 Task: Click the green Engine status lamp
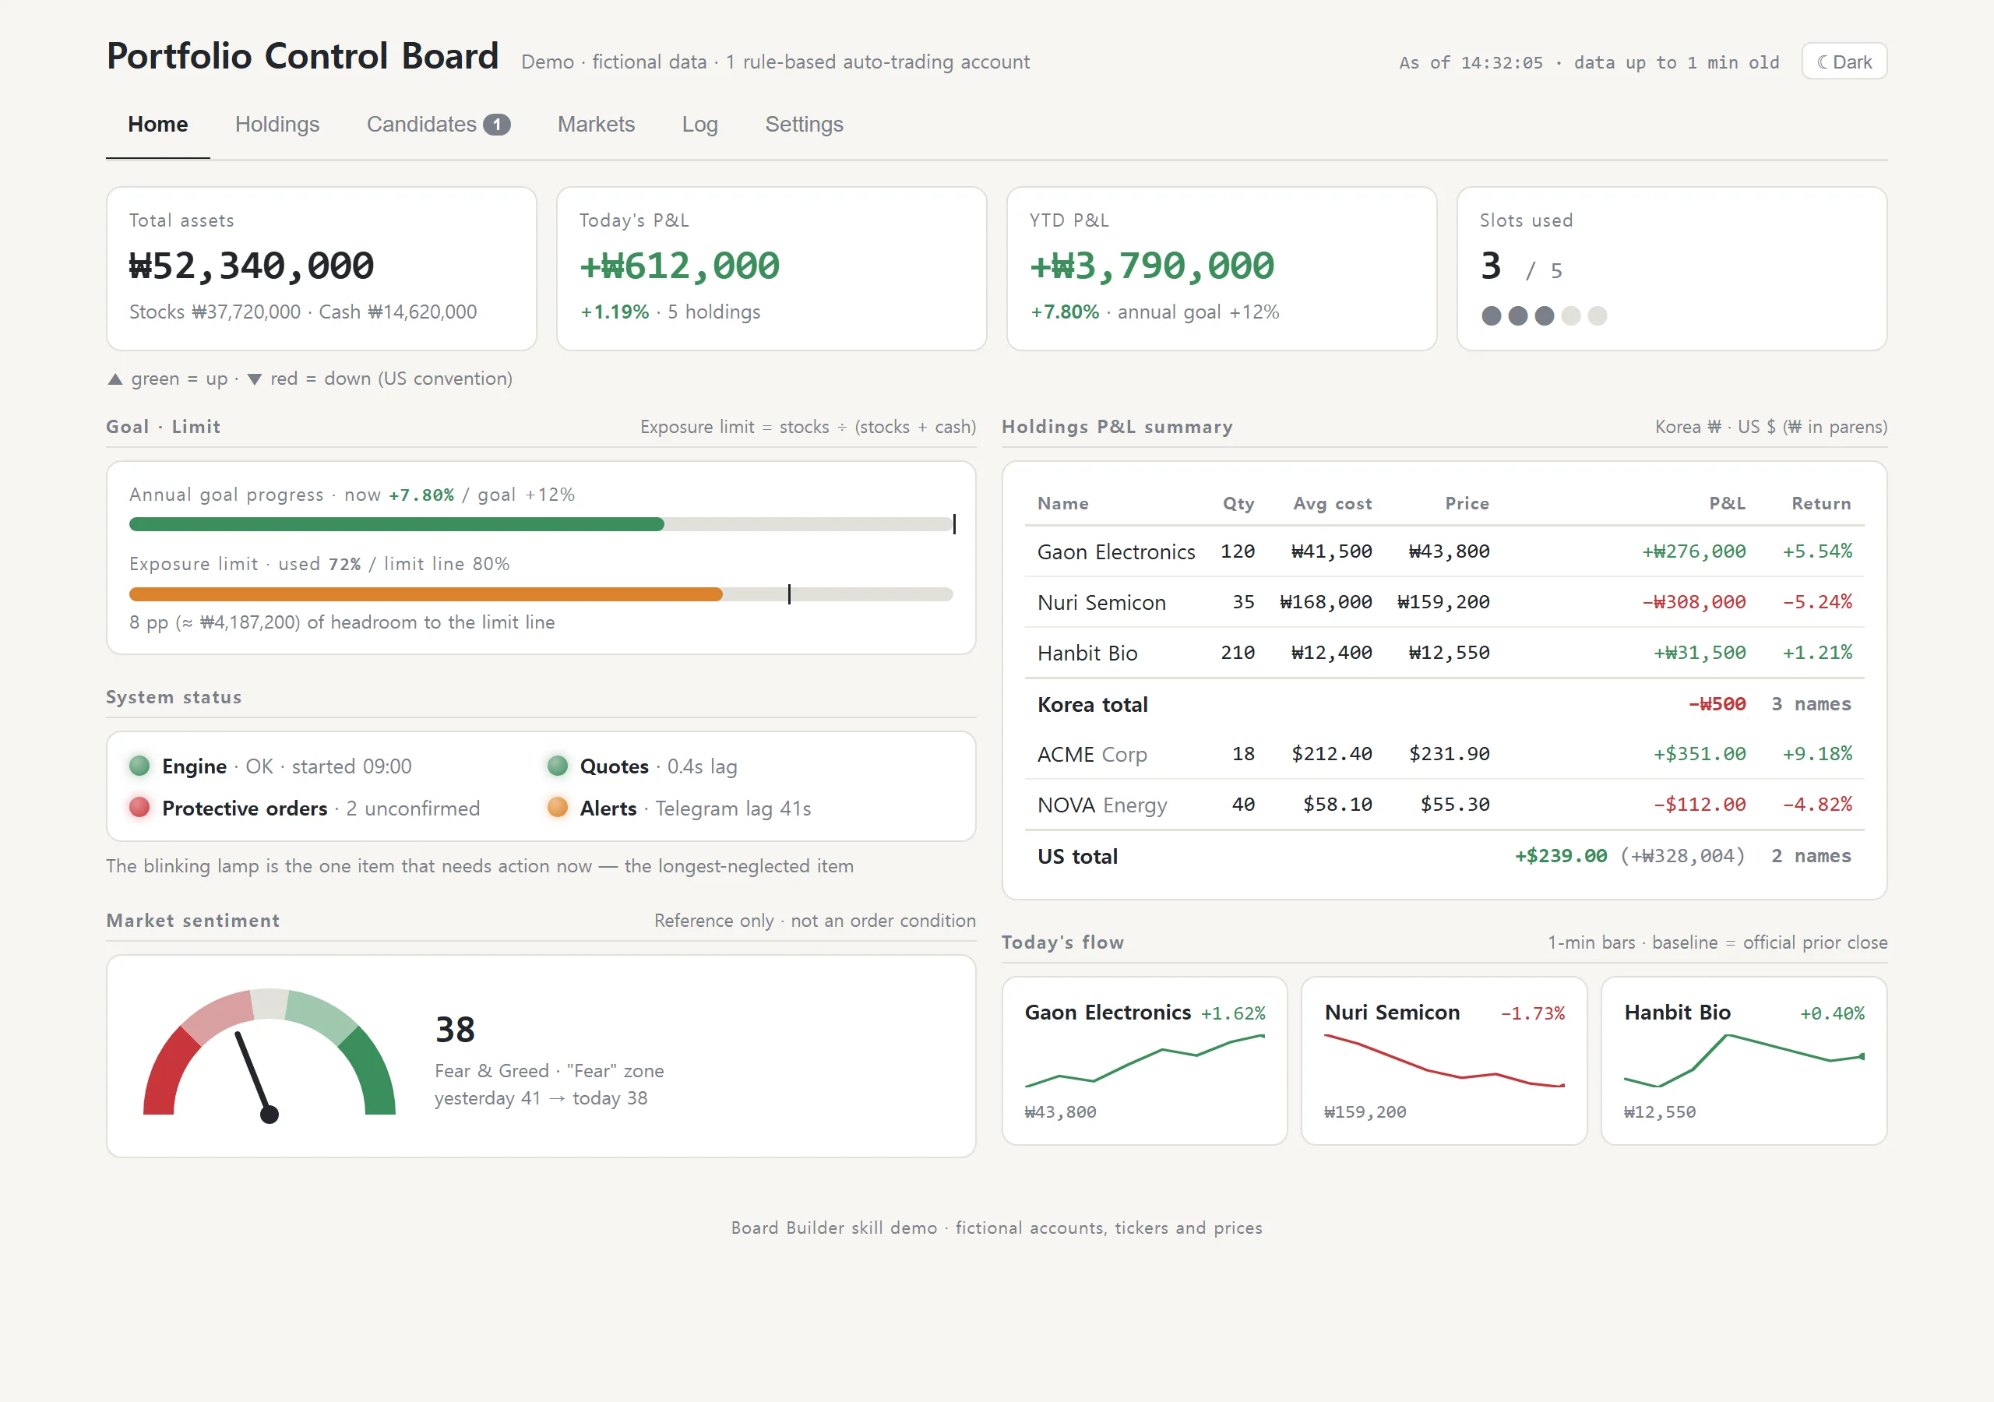coord(140,766)
